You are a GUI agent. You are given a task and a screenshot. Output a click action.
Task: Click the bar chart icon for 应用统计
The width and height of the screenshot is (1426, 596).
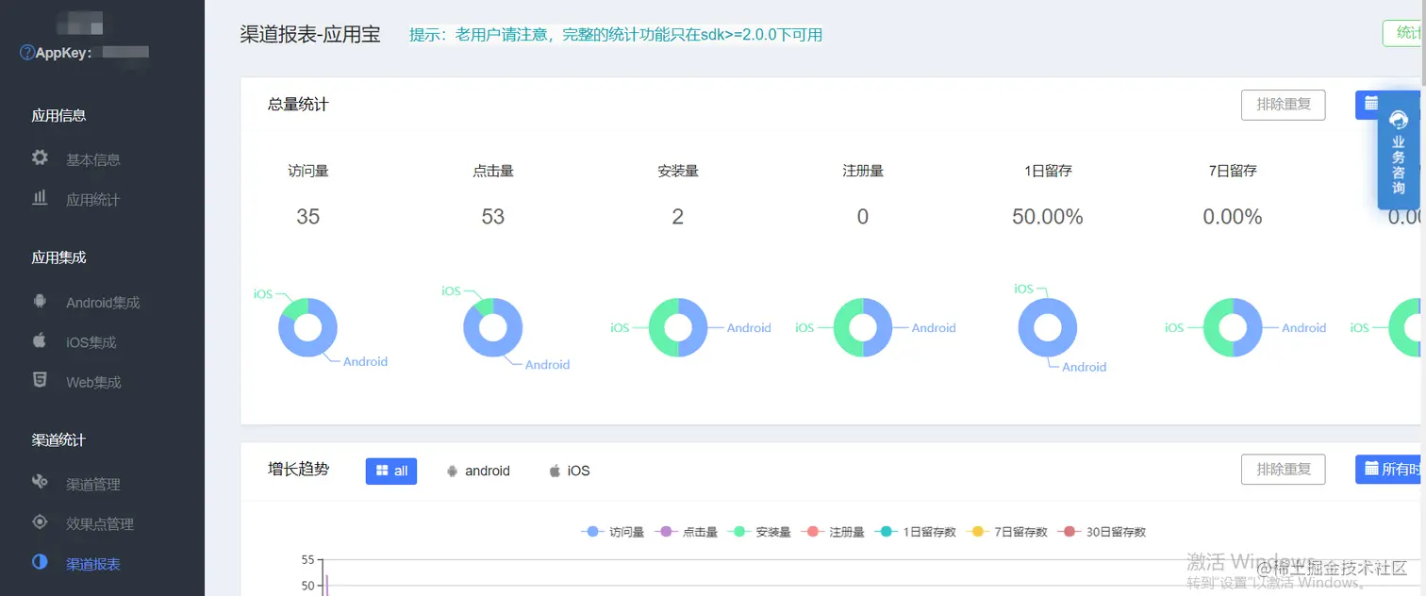[40, 198]
